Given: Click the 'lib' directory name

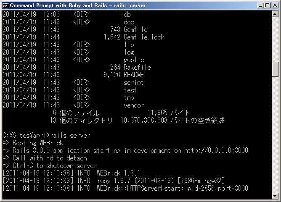Looking at the screenshot, I should tap(129, 45).
